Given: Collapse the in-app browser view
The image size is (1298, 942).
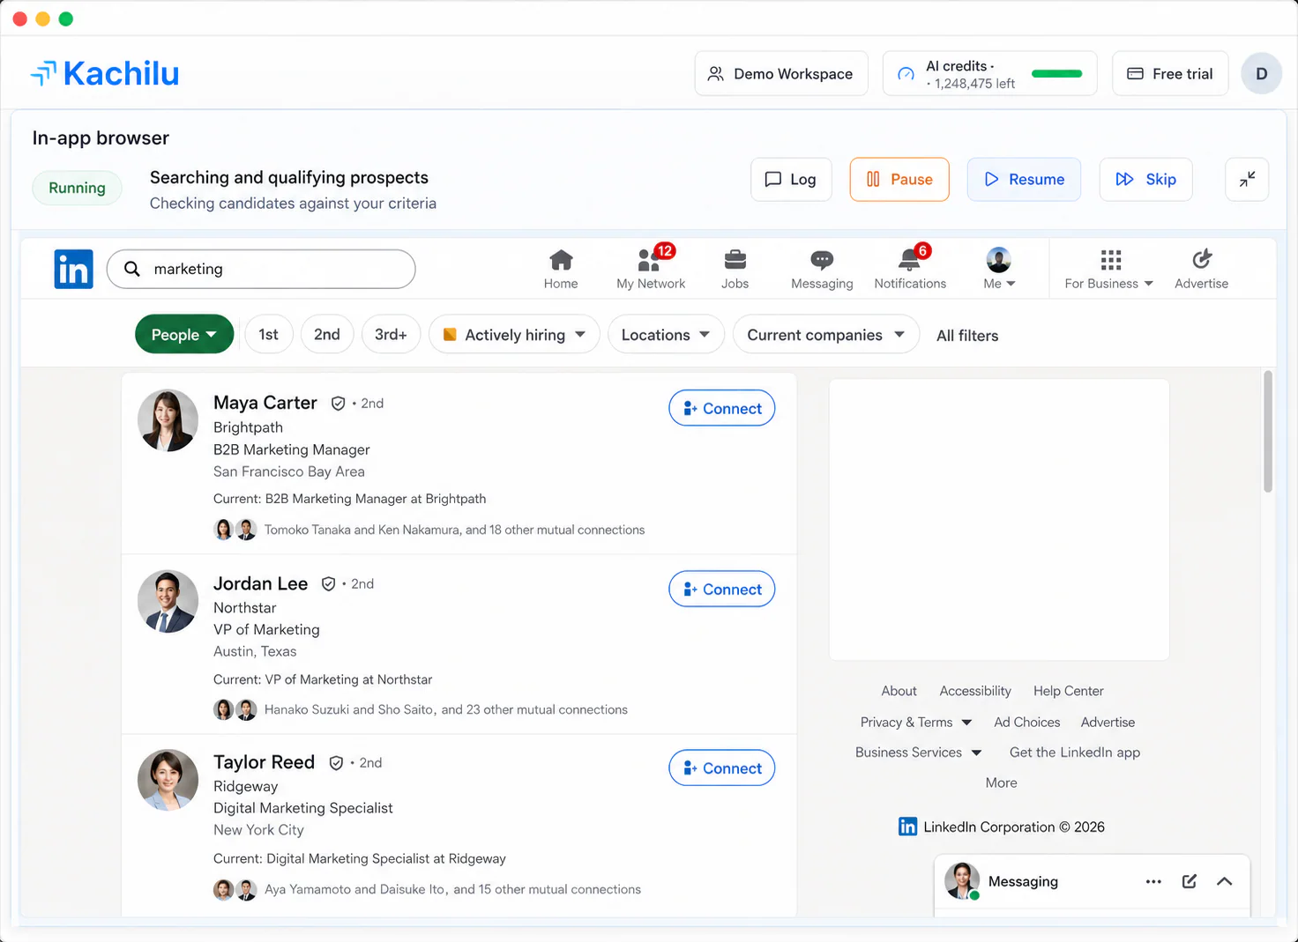Looking at the screenshot, I should pyautogui.click(x=1247, y=180).
